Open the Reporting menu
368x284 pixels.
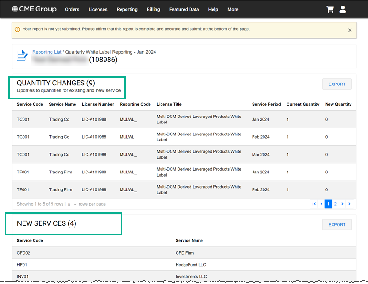point(127,9)
